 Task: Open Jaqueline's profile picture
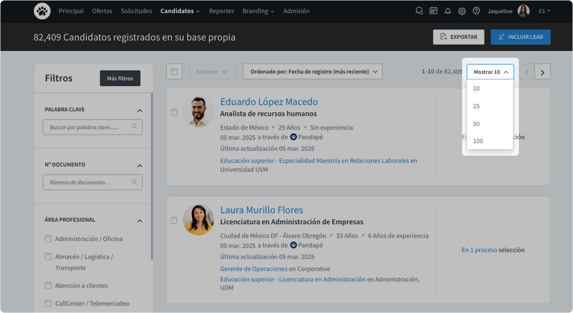point(523,11)
